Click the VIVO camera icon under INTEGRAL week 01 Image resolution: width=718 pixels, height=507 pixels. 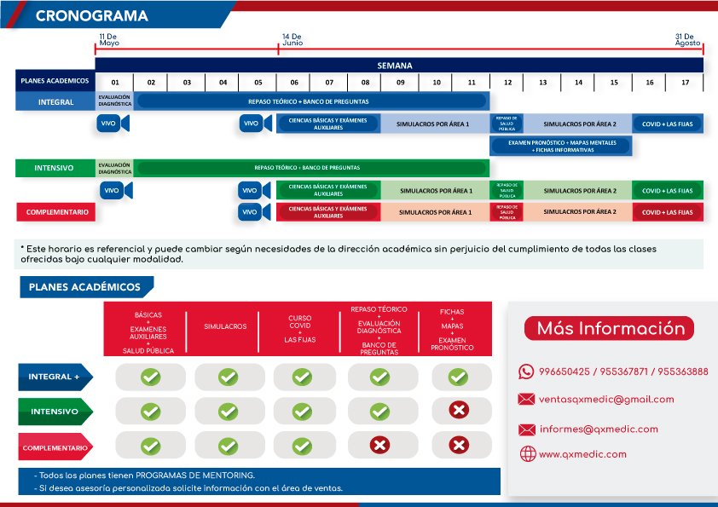pos(113,123)
